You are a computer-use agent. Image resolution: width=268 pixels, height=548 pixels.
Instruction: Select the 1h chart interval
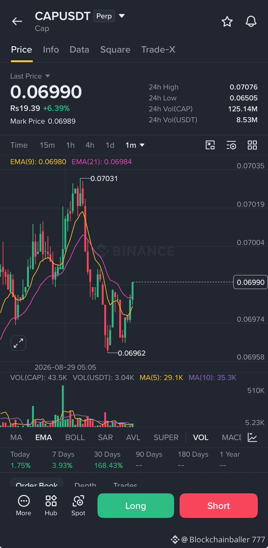click(70, 145)
